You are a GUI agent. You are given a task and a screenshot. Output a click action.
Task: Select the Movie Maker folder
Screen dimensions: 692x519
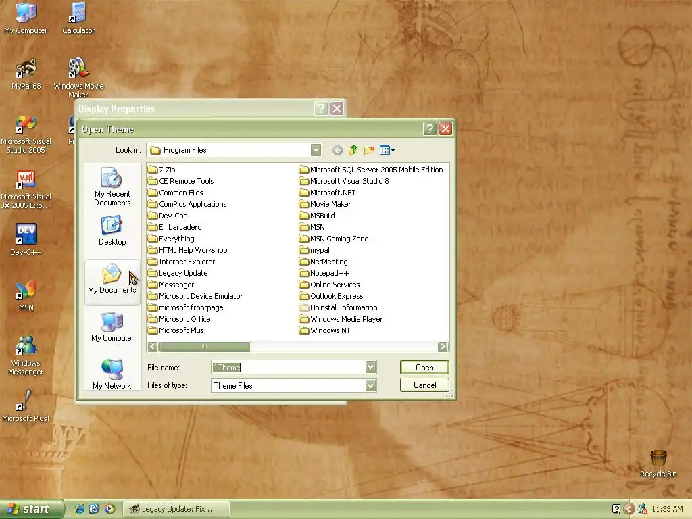tap(325, 204)
